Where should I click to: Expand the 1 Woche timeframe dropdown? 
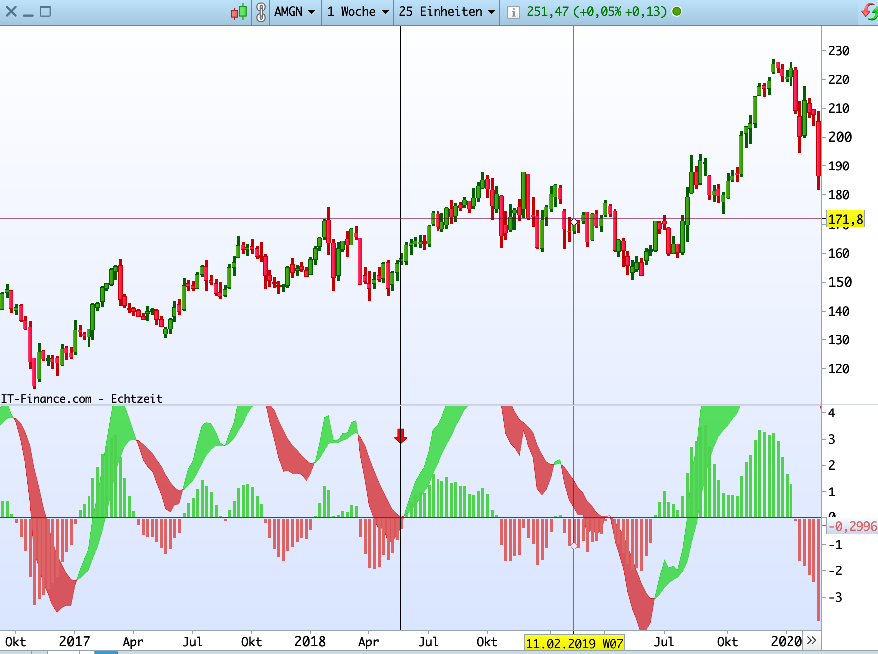pyautogui.click(x=357, y=11)
